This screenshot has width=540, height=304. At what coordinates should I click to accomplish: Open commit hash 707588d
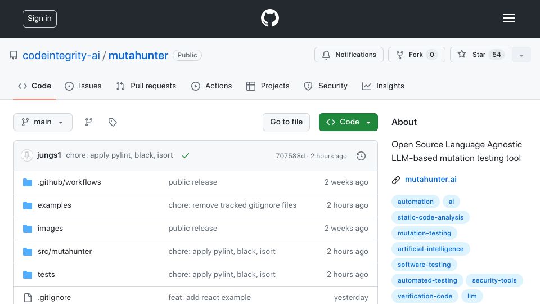point(290,156)
